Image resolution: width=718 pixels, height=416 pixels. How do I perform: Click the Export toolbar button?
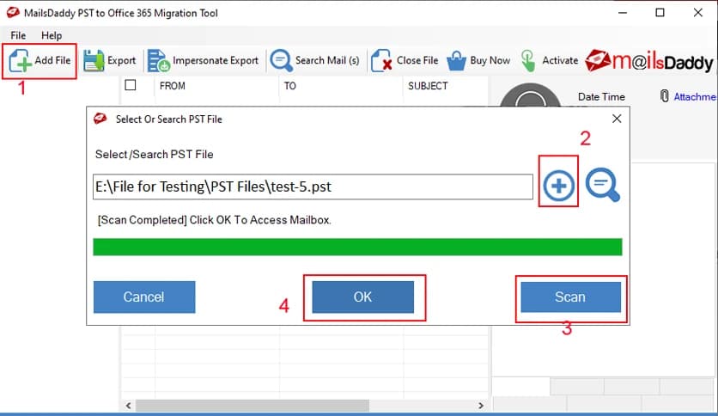click(x=110, y=60)
